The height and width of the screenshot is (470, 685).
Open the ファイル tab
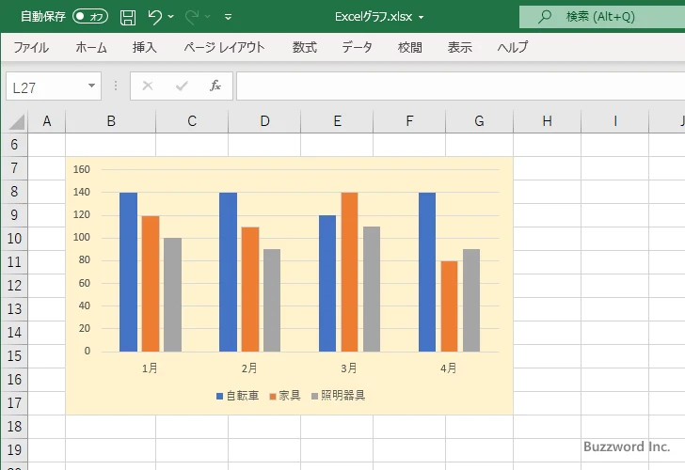[x=31, y=47]
